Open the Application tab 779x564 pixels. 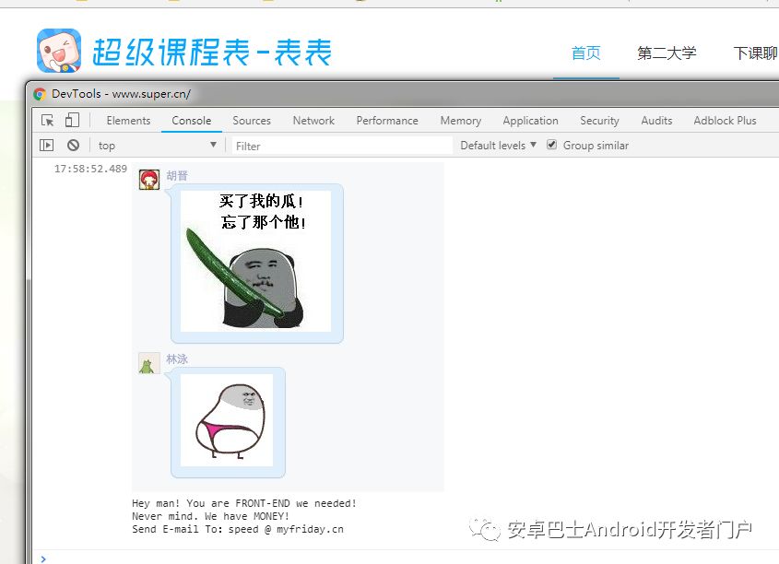531,121
